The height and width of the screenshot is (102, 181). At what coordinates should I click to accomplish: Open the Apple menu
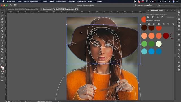(3, 1)
